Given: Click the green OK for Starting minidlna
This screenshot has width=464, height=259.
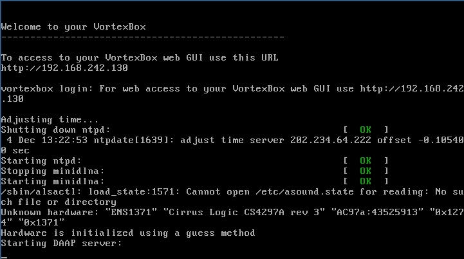Looking at the screenshot, I should [366, 181].
